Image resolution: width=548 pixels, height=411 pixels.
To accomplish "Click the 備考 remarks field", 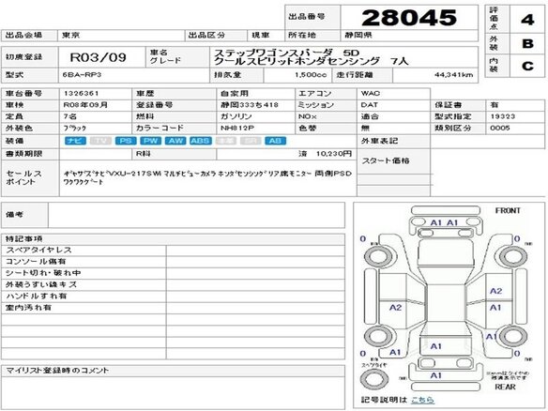I will (x=196, y=215).
